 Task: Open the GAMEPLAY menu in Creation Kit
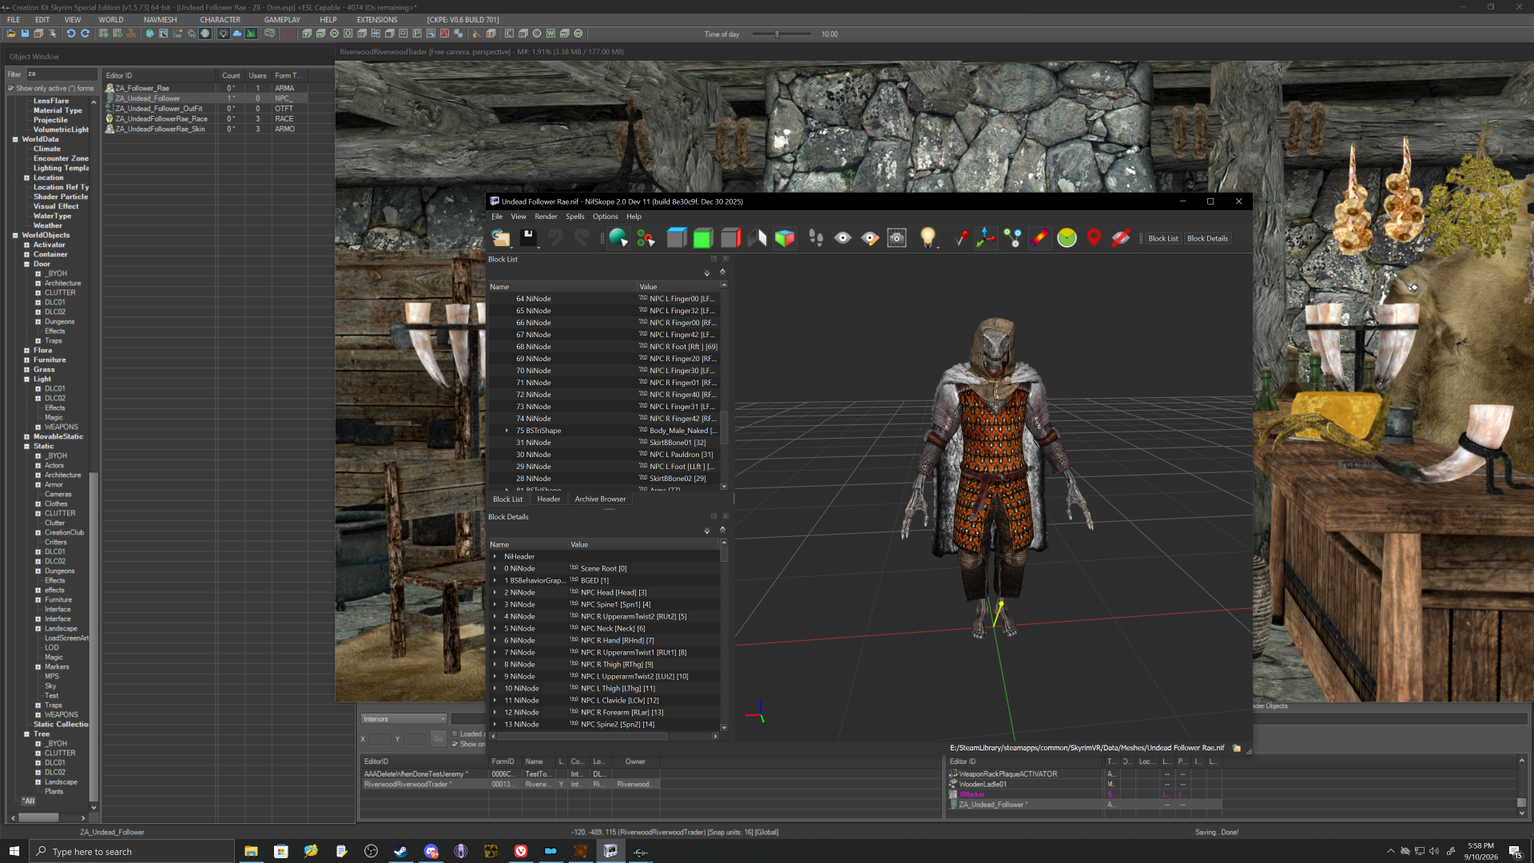pos(282,20)
